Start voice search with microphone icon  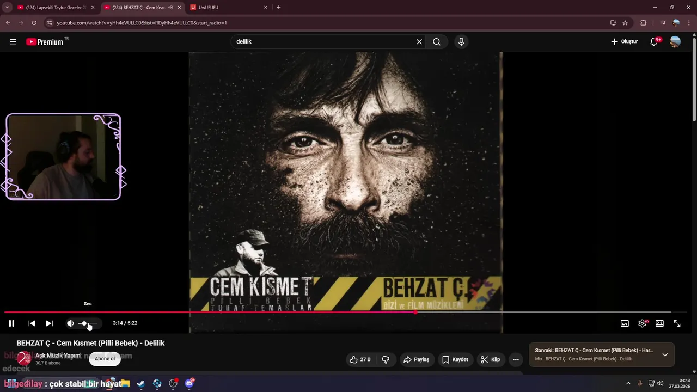461,42
